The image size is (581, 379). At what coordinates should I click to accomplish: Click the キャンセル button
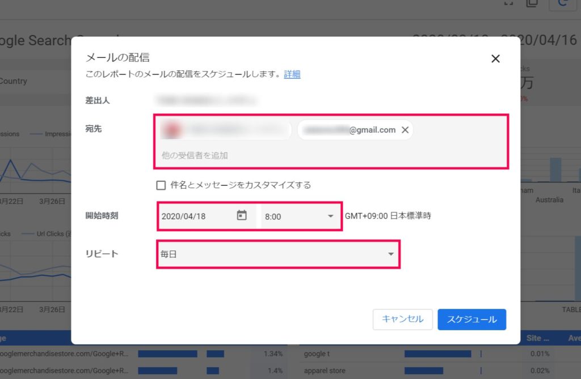pyautogui.click(x=402, y=319)
